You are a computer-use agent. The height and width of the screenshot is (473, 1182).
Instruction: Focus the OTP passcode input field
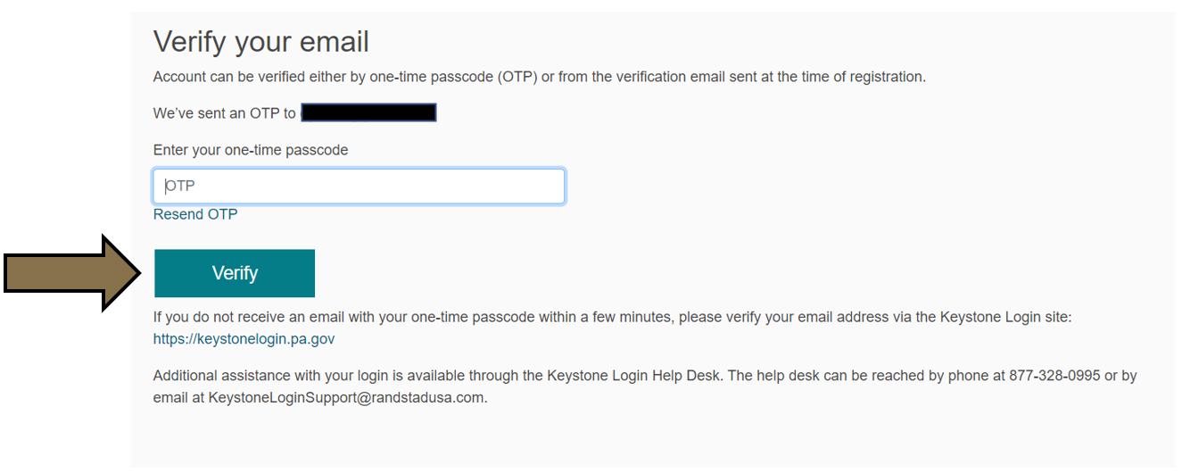[359, 187]
